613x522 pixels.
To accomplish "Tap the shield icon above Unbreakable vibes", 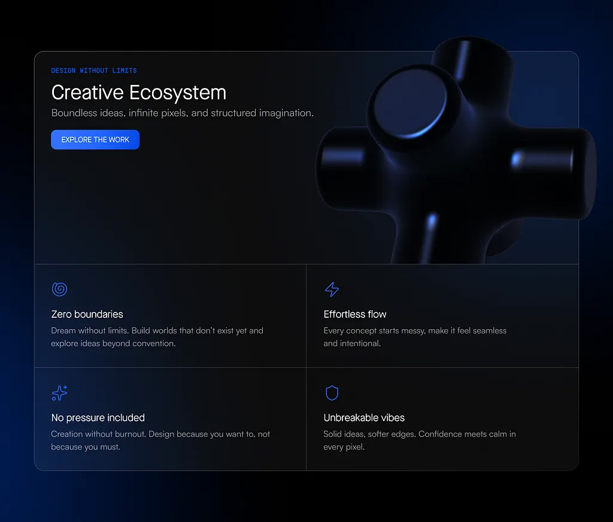I will (x=332, y=393).
